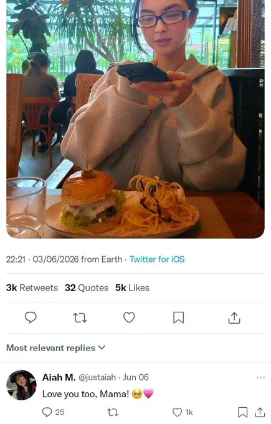
Task: Visit the @justaiah handle
Action: [x=97, y=377]
